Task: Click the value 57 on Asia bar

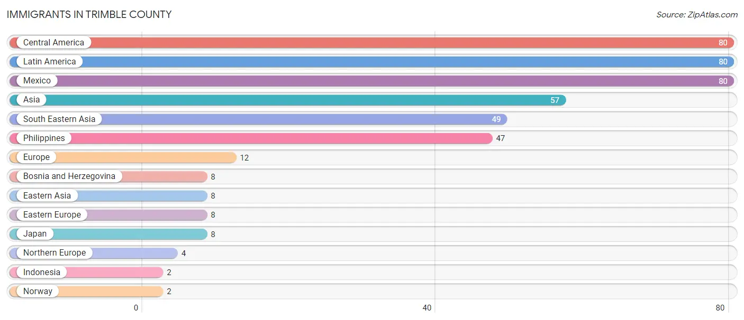Action: coord(555,100)
